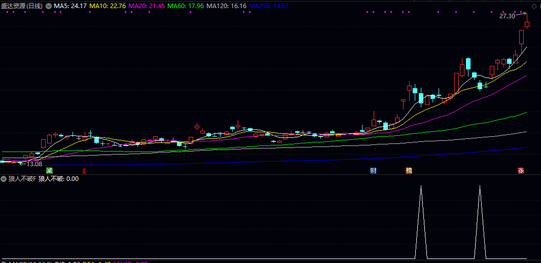The image size is (541, 263).
Task: Click the 13.08 low price label
Action: [x=34, y=164]
